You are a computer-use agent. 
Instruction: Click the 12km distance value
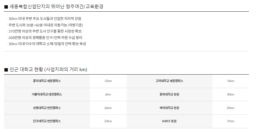click(x=108, y=81)
